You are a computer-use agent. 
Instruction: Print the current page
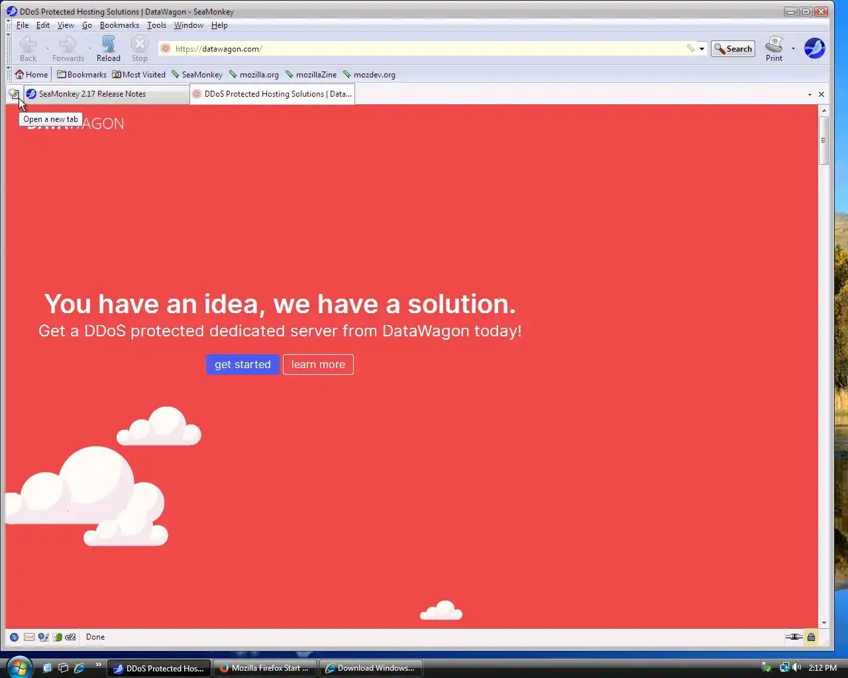point(774,49)
